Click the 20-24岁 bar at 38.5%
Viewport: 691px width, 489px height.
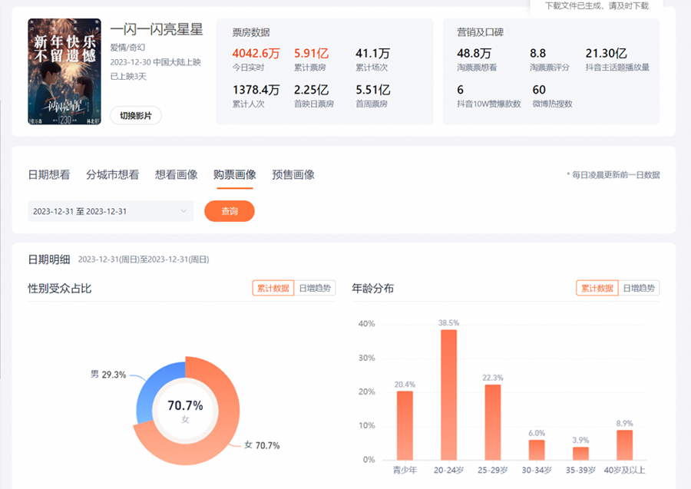click(x=448, y=395)
